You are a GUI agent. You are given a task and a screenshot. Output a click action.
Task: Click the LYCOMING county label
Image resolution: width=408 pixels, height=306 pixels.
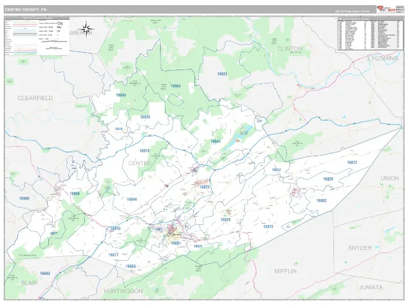pos(383,59)
